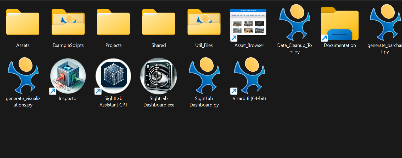
Task: Select the Asset_Browser shortcut thumbnail
Action: (248, 25)
